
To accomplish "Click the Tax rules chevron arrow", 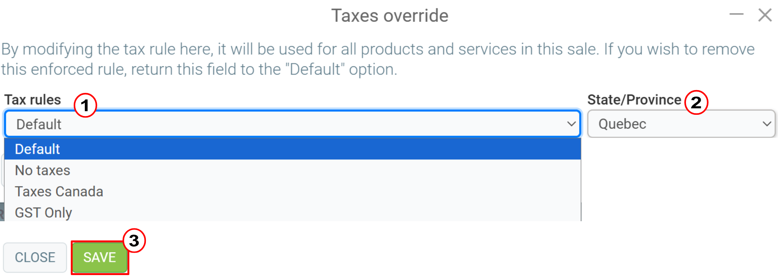I will pos(571,124).
